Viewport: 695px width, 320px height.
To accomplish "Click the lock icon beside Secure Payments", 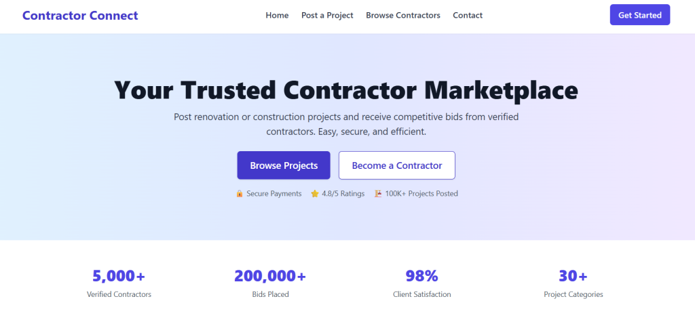I will pyautogui.click(x=240, y=193).
